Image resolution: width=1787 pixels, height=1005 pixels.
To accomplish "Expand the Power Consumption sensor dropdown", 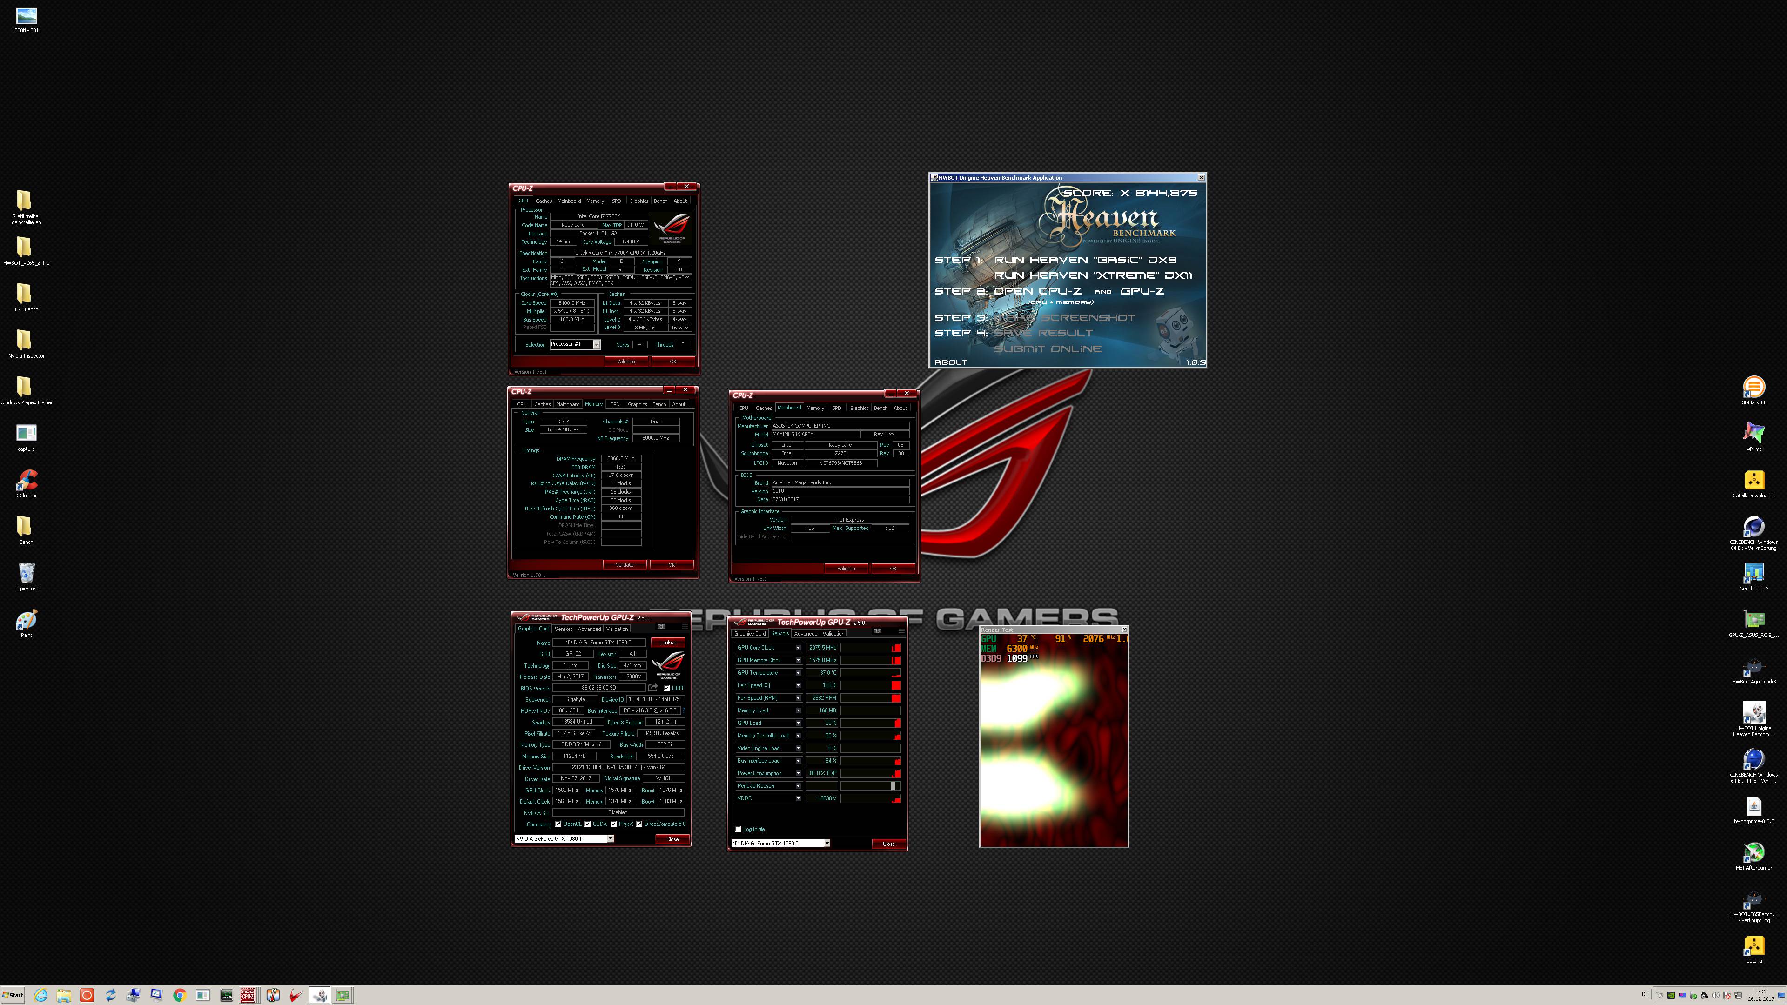I will (799, 773).
